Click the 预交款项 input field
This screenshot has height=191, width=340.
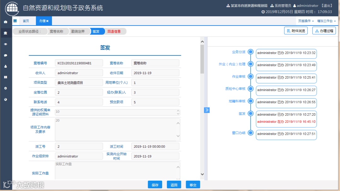(x=155, y=102)
